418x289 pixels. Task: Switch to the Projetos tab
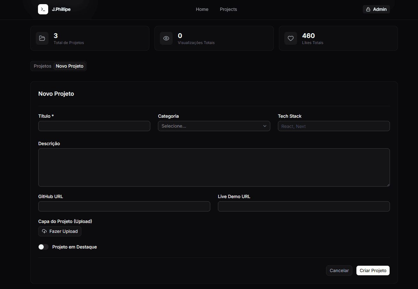pyautogui.click(x=42, y=66)
